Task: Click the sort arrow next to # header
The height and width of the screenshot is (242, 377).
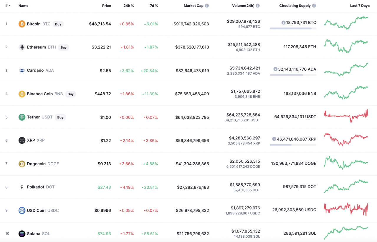Action: point(10,6)
